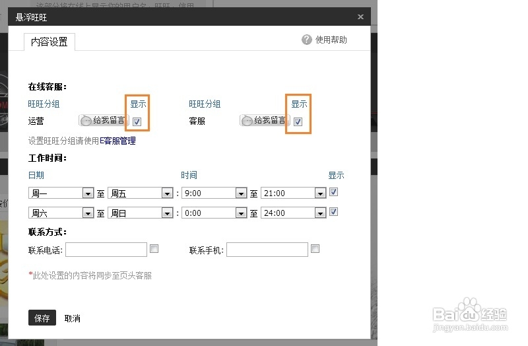Open the 周一 start day dropdown

point(61,193)
